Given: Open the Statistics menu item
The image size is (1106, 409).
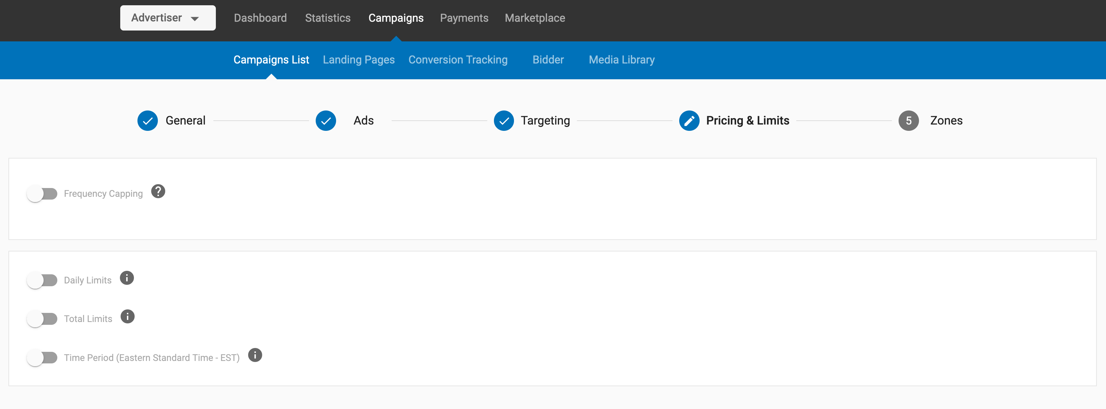Looking at the screenshot, I should coord(328,18).
